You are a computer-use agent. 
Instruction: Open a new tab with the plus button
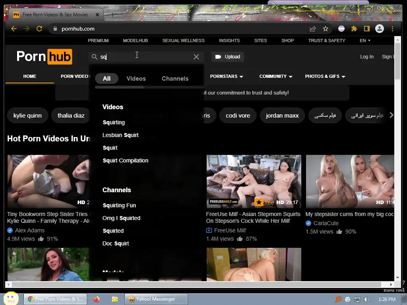point(112,15)
